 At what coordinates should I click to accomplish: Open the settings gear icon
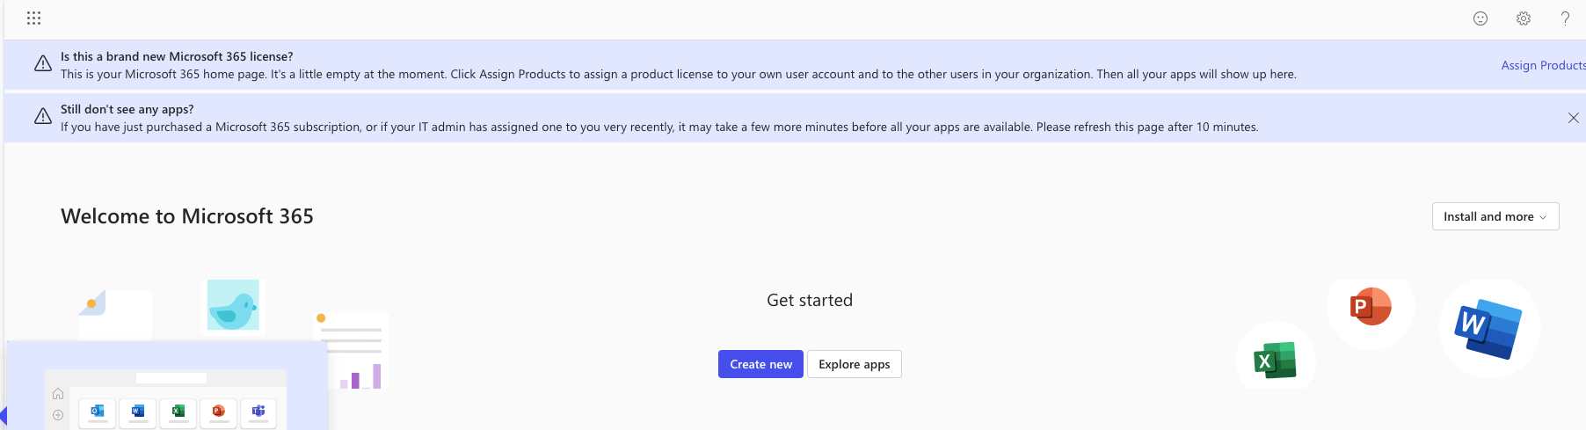pyautogui.click(x=1524, y=18)
